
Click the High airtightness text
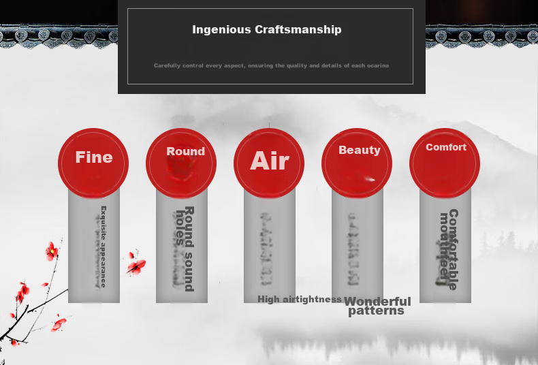[x=300, y=299]
